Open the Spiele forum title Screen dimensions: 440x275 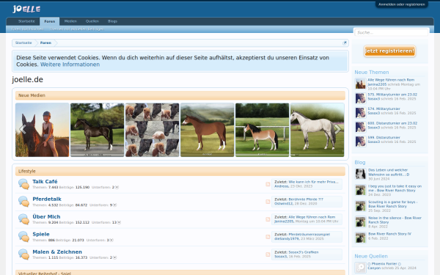pos(41,234)
